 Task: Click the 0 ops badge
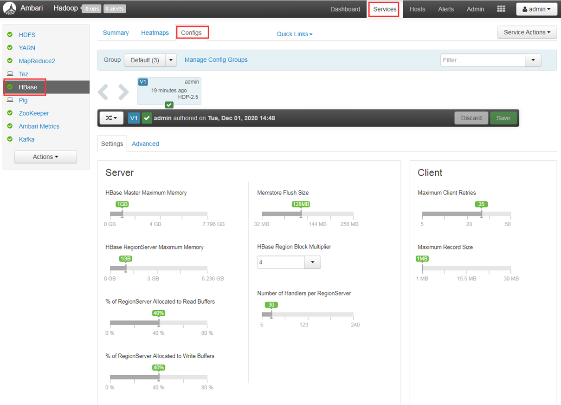pyautogui.click(x=91, y=9)
